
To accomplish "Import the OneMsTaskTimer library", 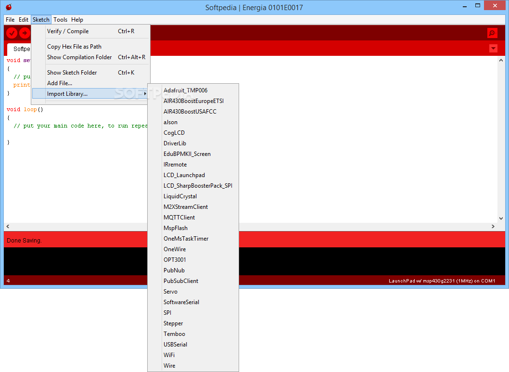I will point(193,239).
